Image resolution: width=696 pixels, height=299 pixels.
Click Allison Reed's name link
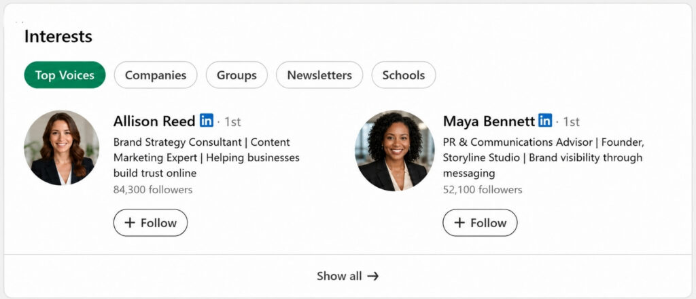tap(154, 121)
